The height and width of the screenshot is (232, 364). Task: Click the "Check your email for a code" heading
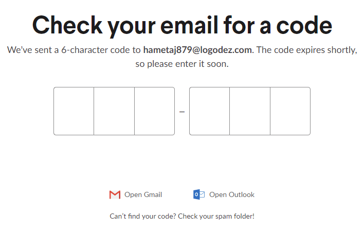182,25
